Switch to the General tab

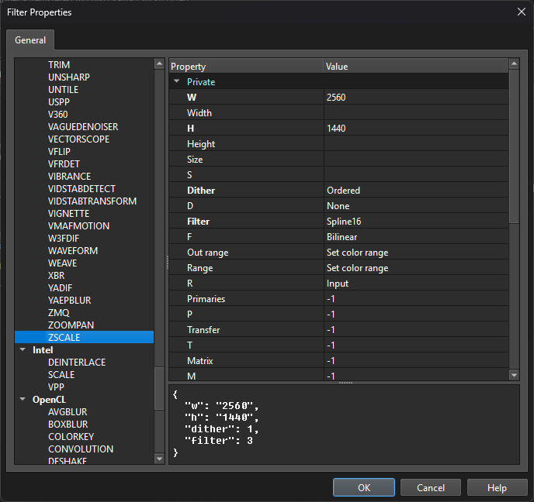point(30,40)
